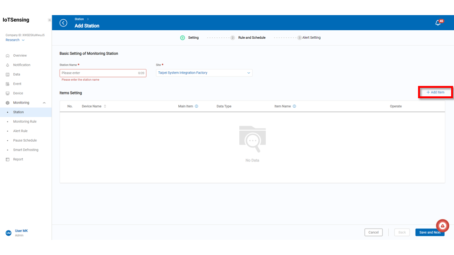Open the Alert Rule submenu item
This screenshot has height=255, width=454.
(x=20, y=131)
